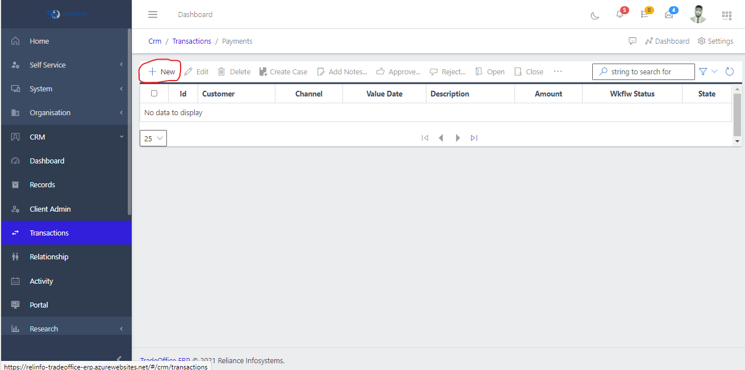Click the New button to create a payment

tap(161, 72)
